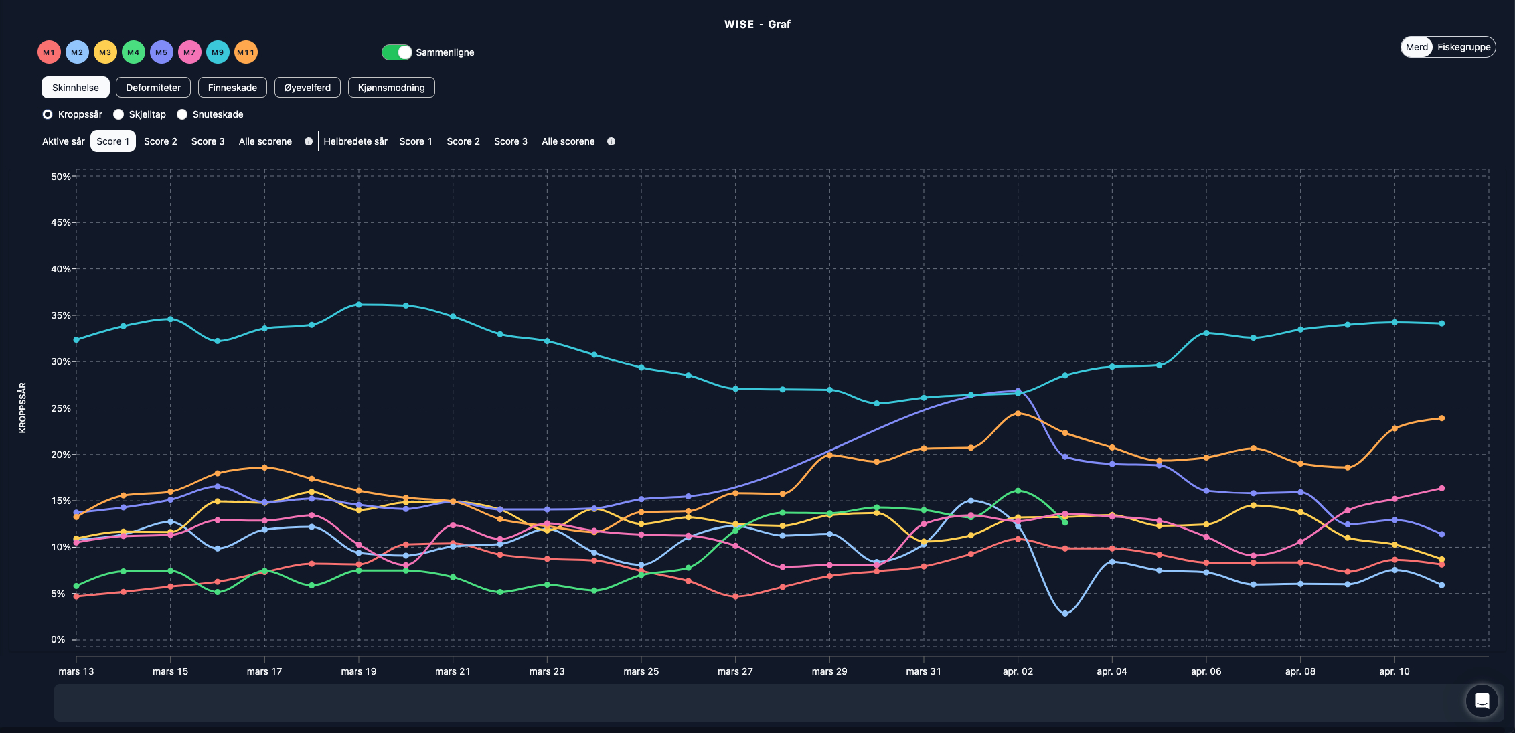
Task: Disable the Sammenligne toggle switch
Action: [x=397, y=52]
